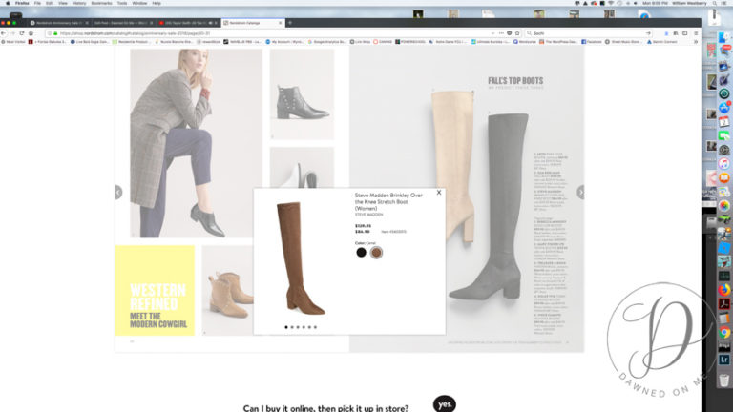Open iTunes from the Dock

724,163
